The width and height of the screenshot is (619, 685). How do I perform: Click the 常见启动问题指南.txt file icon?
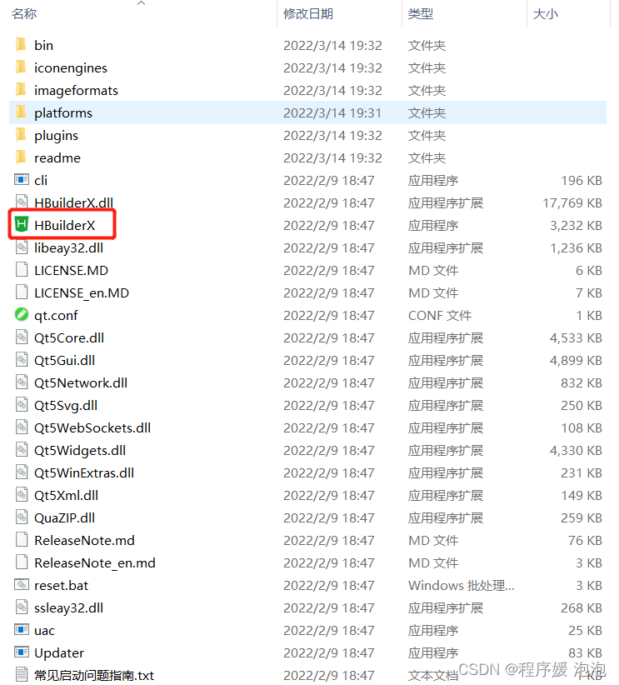pyautogui.click(x=22, y=674)
